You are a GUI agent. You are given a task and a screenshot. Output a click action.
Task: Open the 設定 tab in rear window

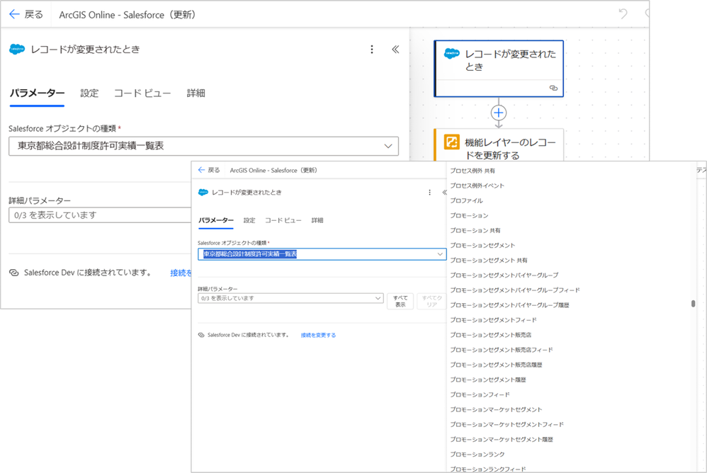point(89,93)
